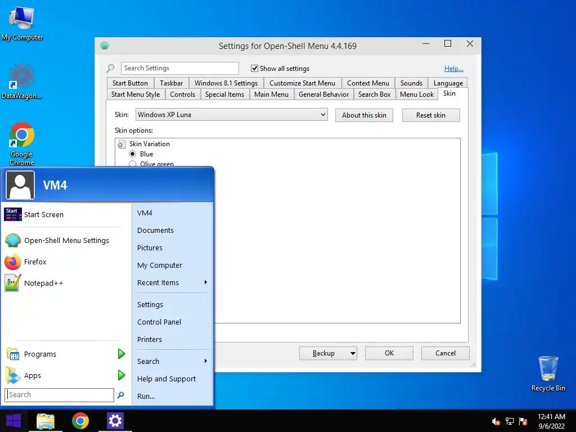Open the Help... link
The image size is (576, 432).
(454, 69)
